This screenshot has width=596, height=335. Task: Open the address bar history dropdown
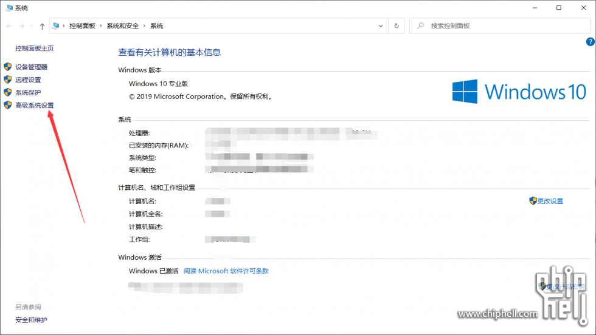[x=381, y=26]
